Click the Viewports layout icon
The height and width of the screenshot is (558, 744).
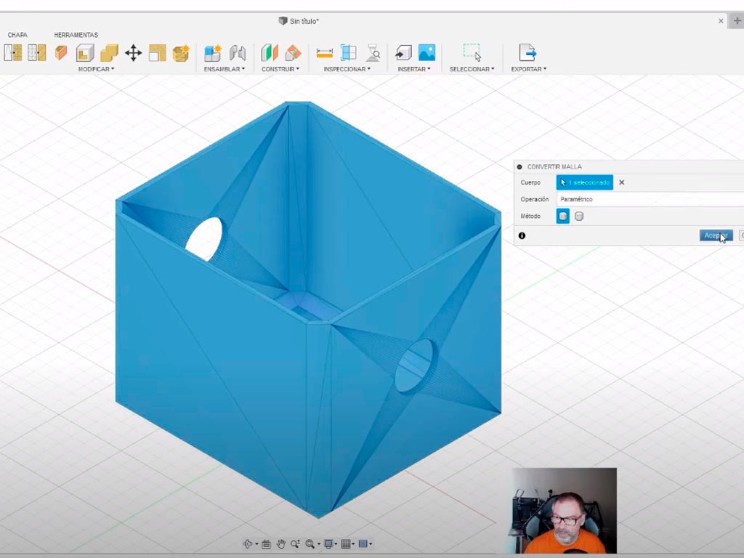click(x=363, y=543)
